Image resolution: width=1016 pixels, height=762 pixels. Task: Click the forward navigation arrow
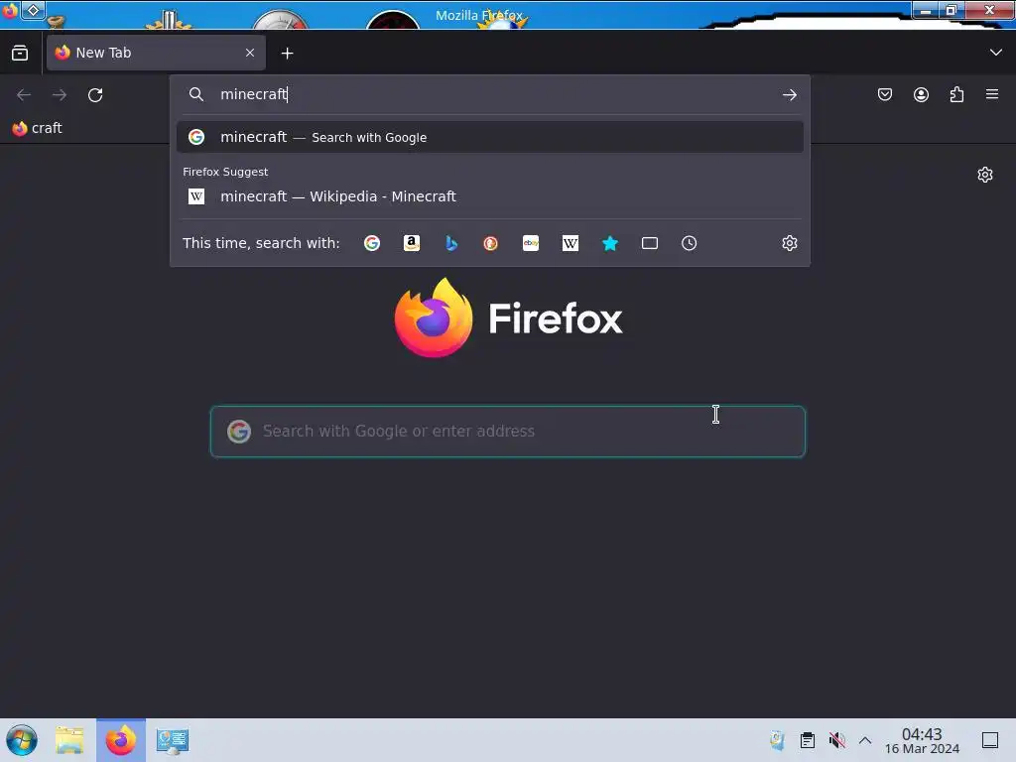point(60,94)
